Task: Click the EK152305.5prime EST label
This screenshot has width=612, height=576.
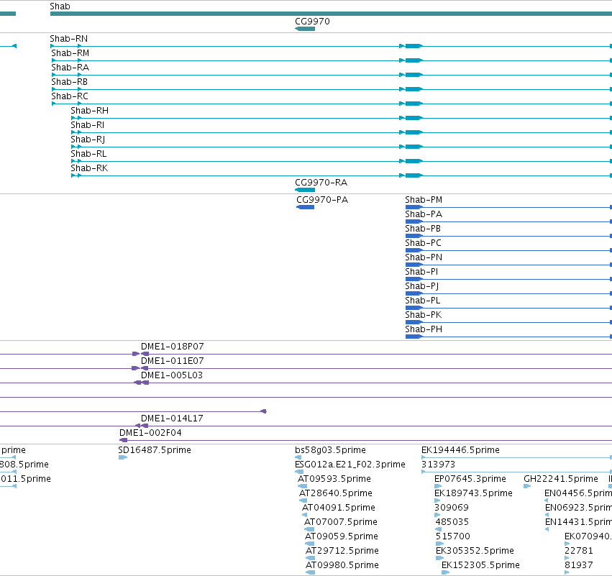Action: point(481,565)
